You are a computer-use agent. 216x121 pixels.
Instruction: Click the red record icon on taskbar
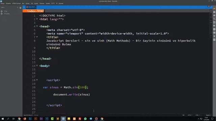point(96,119)
